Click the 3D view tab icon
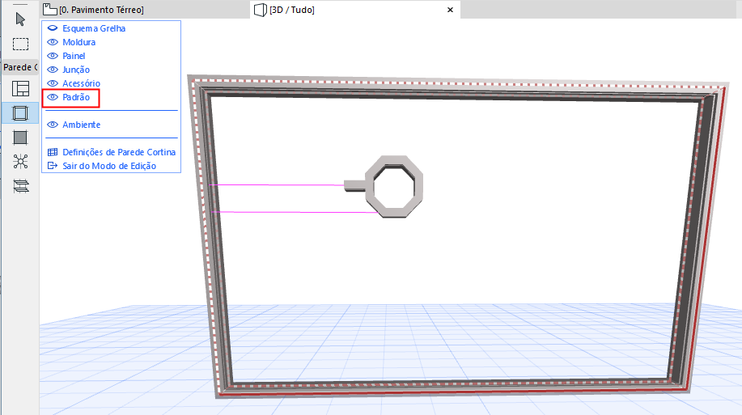The width and height of the screenshot is (742, 415). (x=261, y=10)
